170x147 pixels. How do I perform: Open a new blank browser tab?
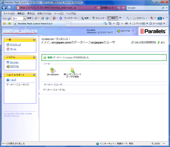[x=69, y=24]
